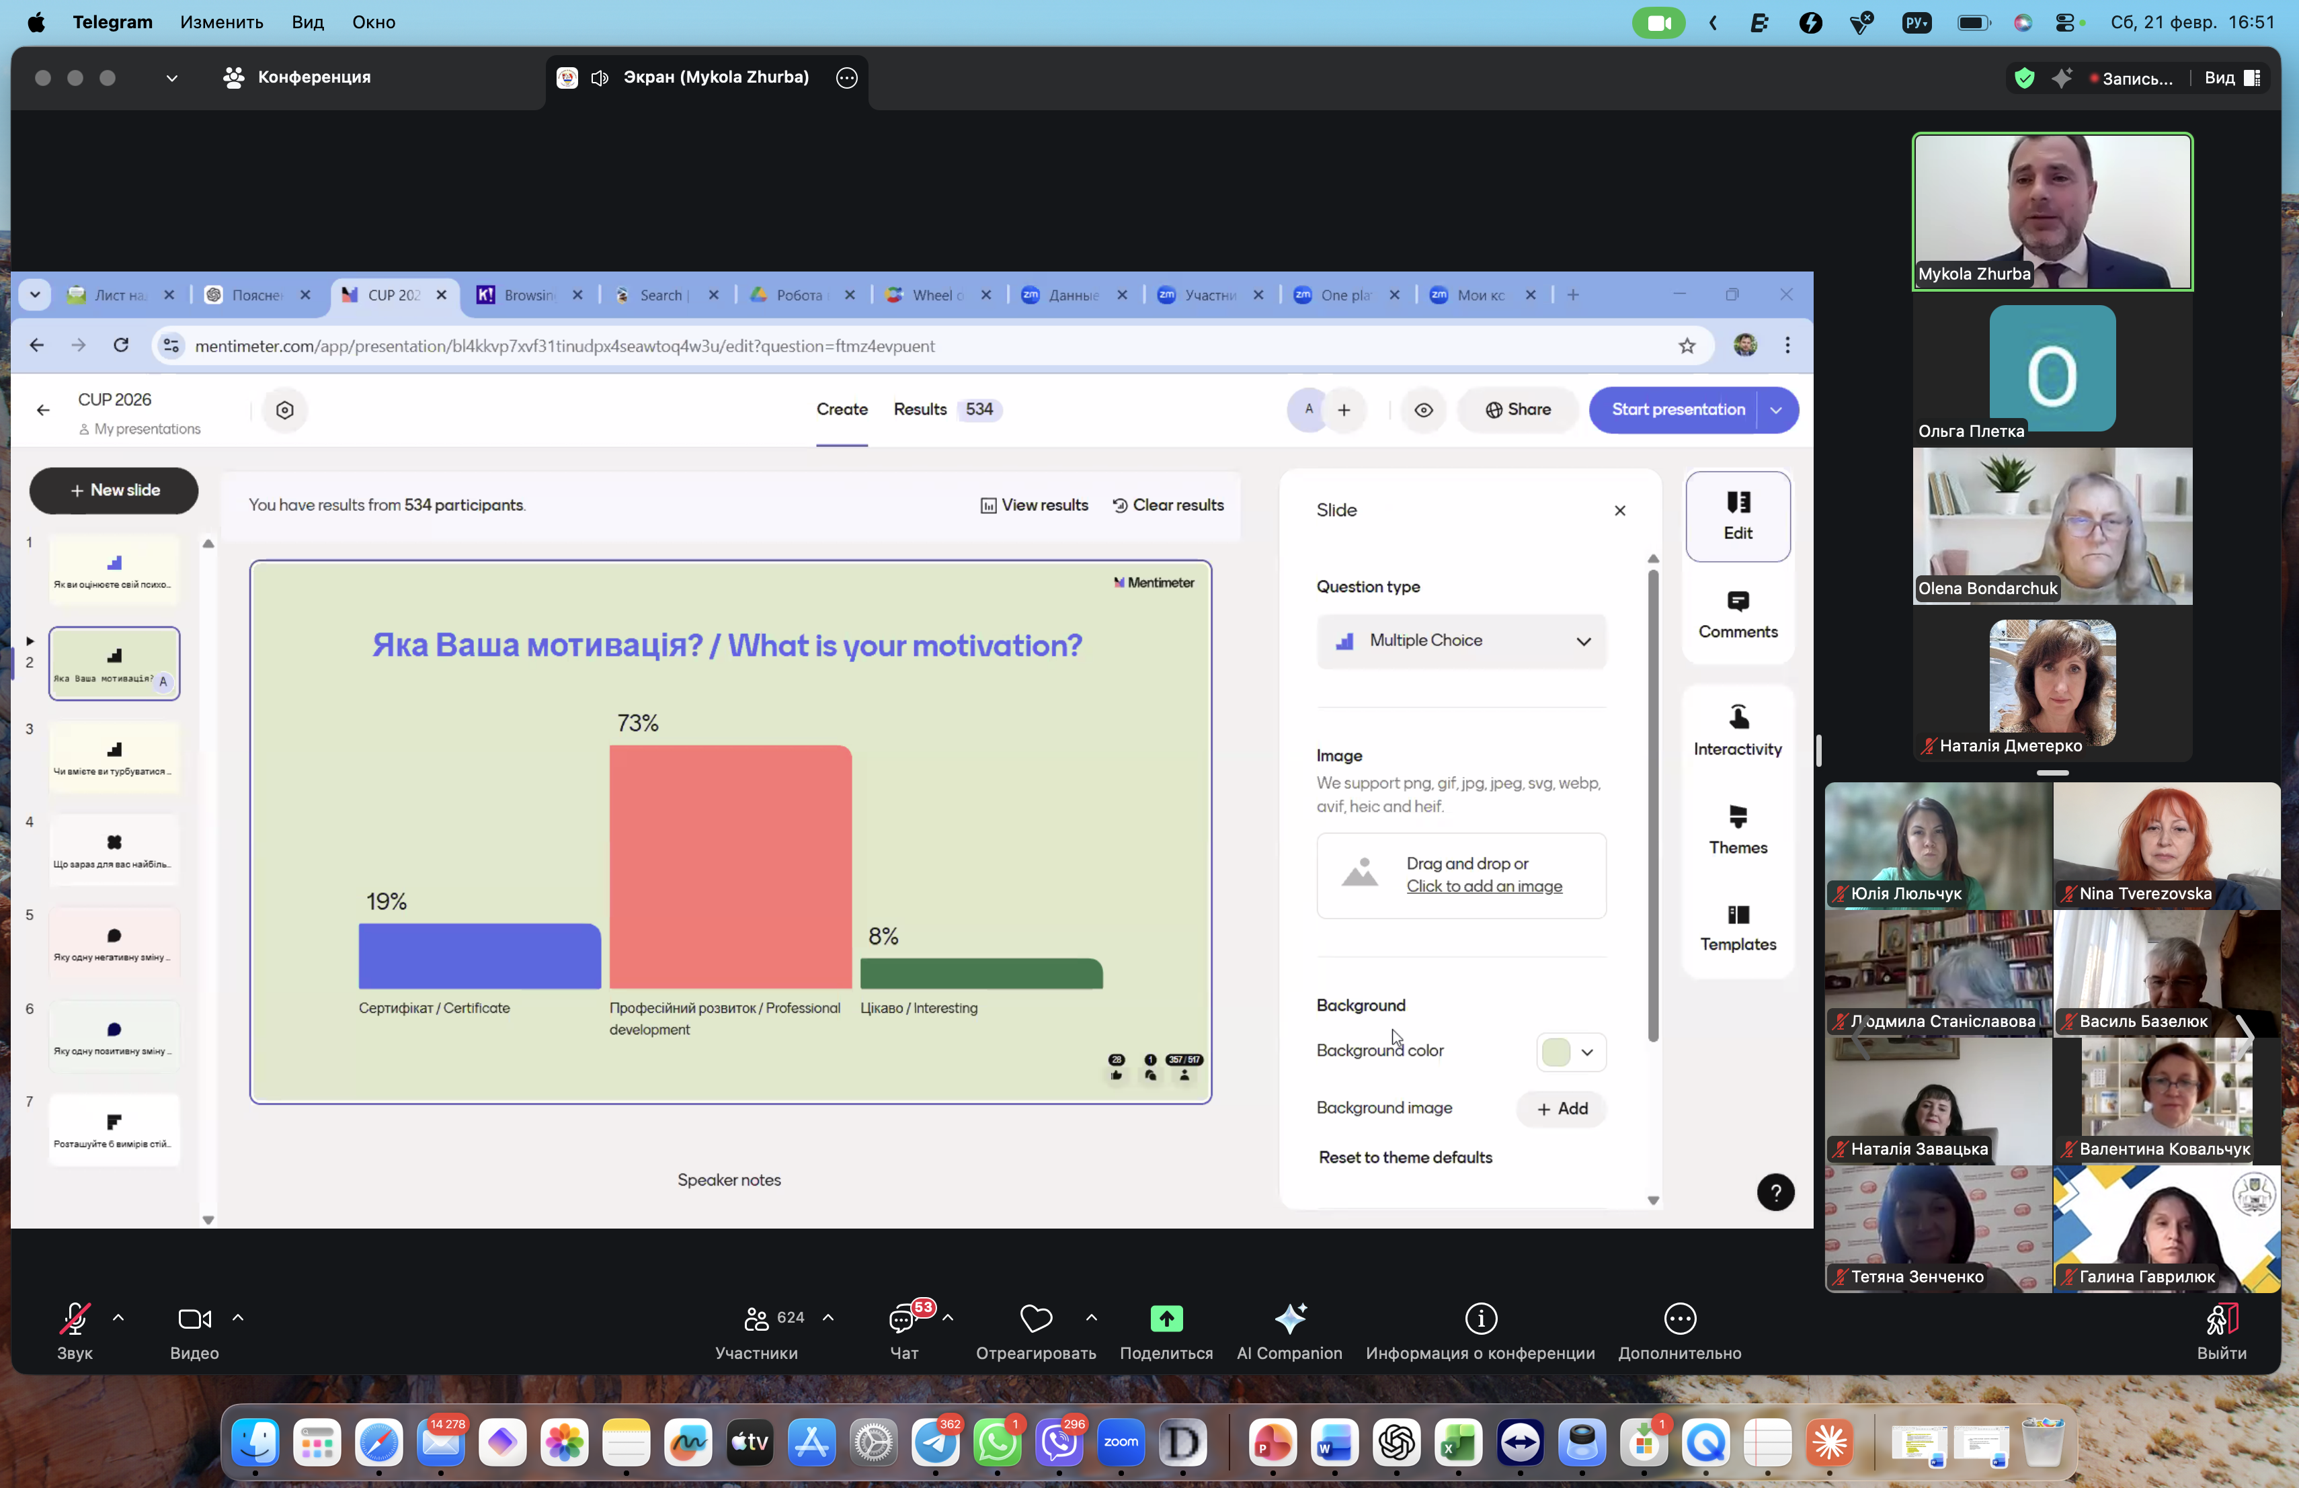The width and height of the screenshot is (2299, 1488).
Task: Open the Start presentation dropdown arrow
Action: tap(1775, 409)
